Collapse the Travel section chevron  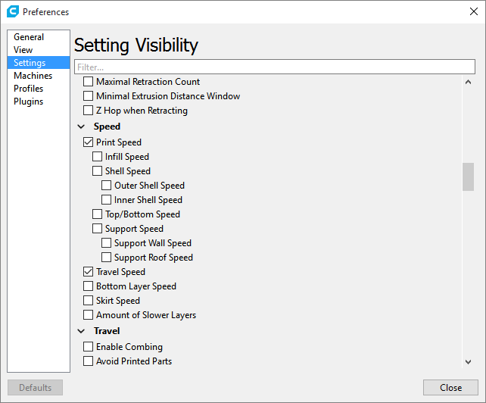(81, 331)
